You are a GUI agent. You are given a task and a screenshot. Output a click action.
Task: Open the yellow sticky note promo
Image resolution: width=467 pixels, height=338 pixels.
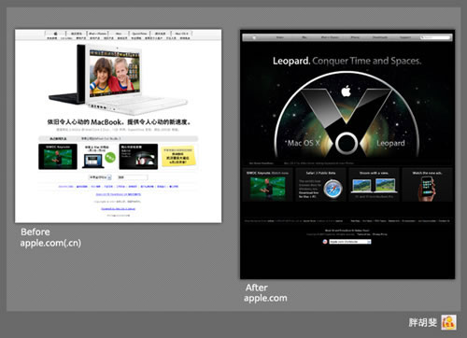[x=178, y=157]
